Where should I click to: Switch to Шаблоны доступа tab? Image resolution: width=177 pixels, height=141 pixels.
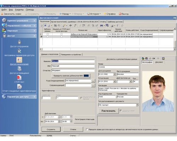(115, 22)
